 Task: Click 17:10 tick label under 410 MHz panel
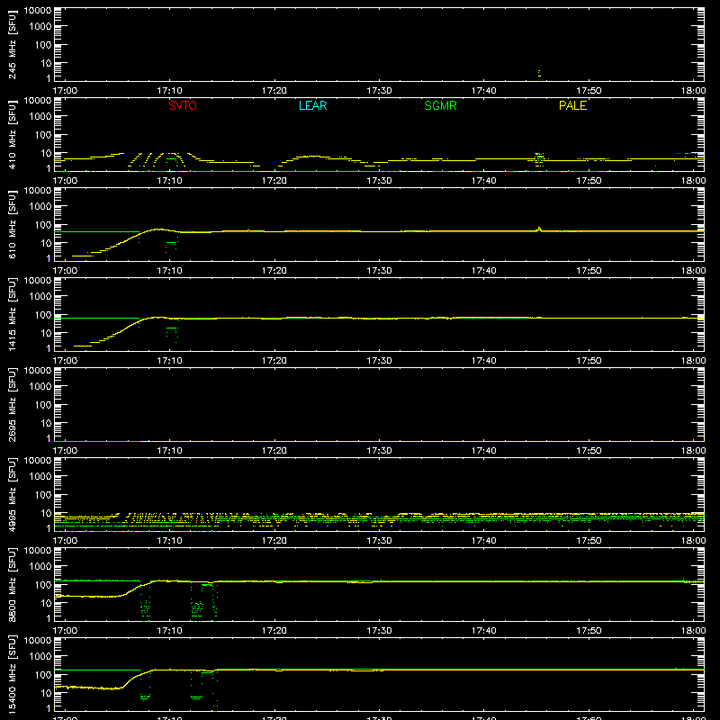tap(169, 181)
